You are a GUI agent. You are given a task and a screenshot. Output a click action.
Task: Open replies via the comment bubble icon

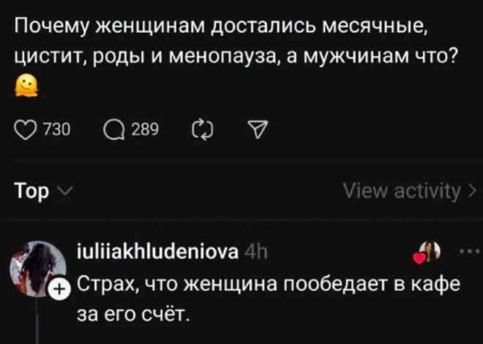click(112, 130)
